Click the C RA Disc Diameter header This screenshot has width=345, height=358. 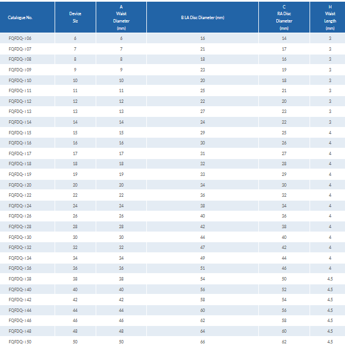tap(284, 17)
